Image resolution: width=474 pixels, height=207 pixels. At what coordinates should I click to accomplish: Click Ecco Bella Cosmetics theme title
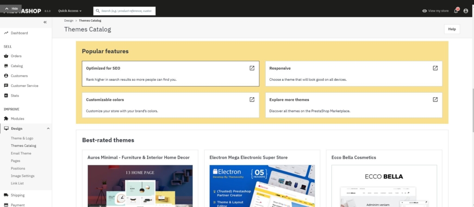pos(354,158)
